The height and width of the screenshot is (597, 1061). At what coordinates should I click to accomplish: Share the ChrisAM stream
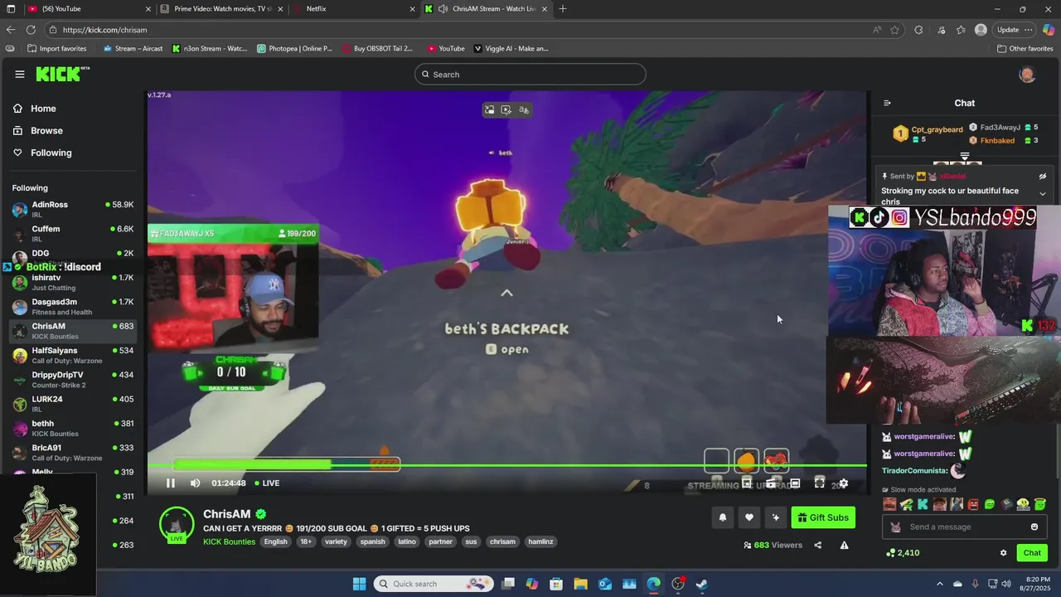(818, 545)
